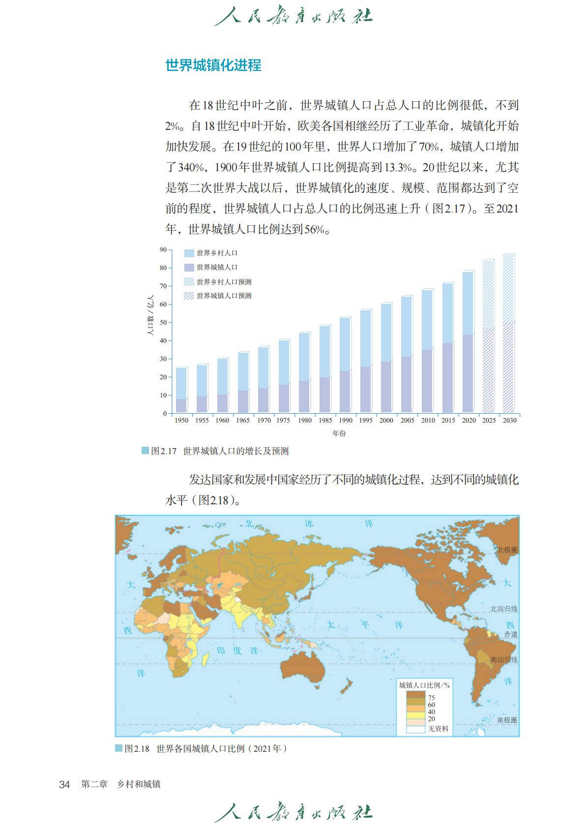
Task: Click the 世界城镇人口 legend color box
Action: [189, 268]
